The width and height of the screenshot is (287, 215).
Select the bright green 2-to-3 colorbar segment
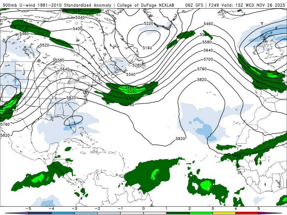(x=201, y=213)
